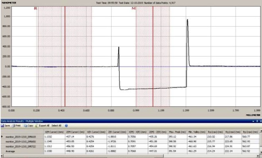Select the M cursor red vertical line
The height and width of the screenshot is (158, 262).
[x=153, y=56]
